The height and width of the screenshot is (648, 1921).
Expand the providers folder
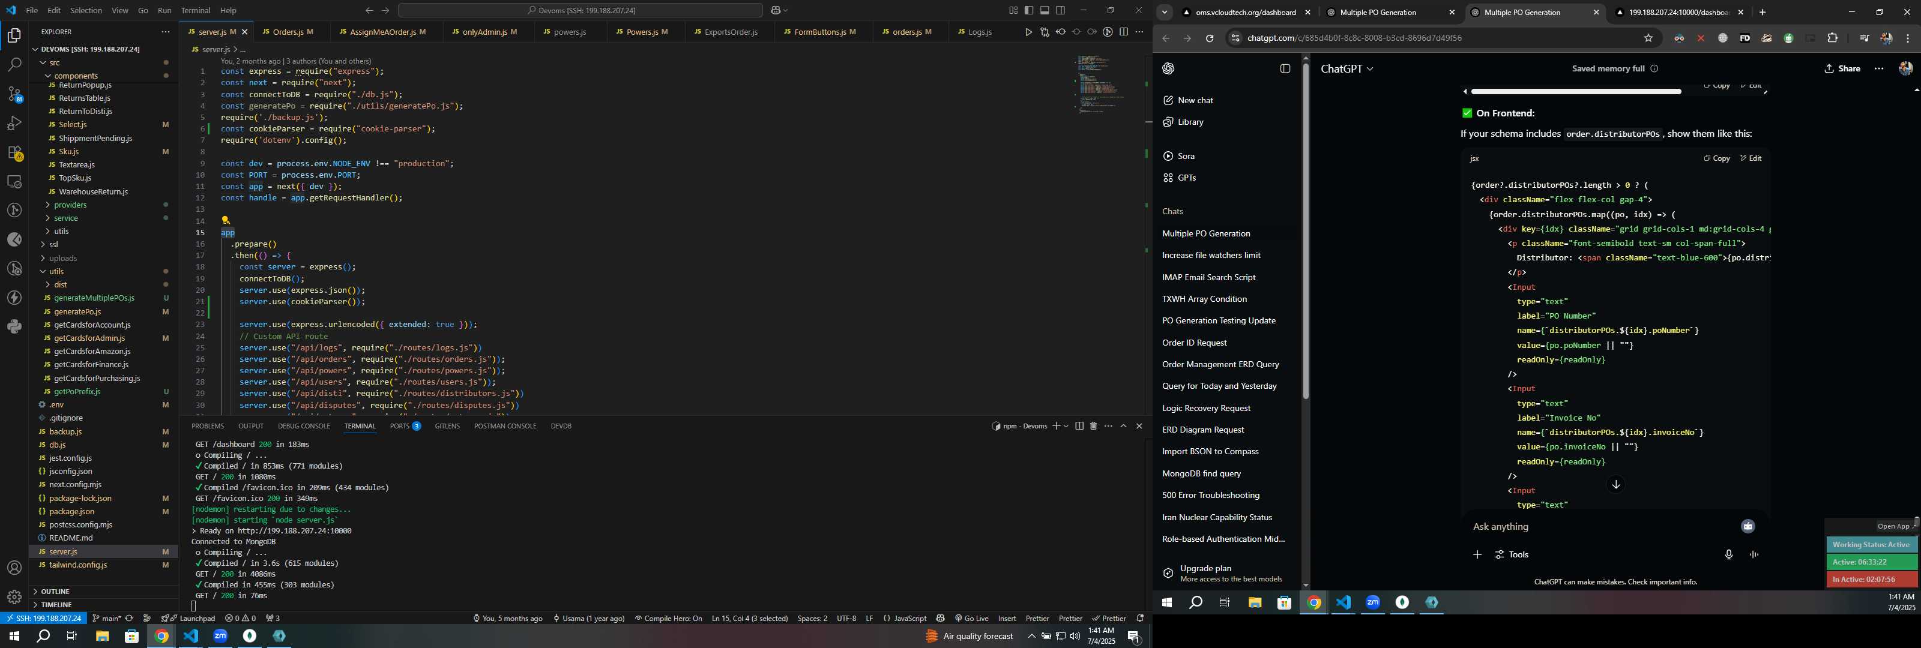(x=70, y=205)
